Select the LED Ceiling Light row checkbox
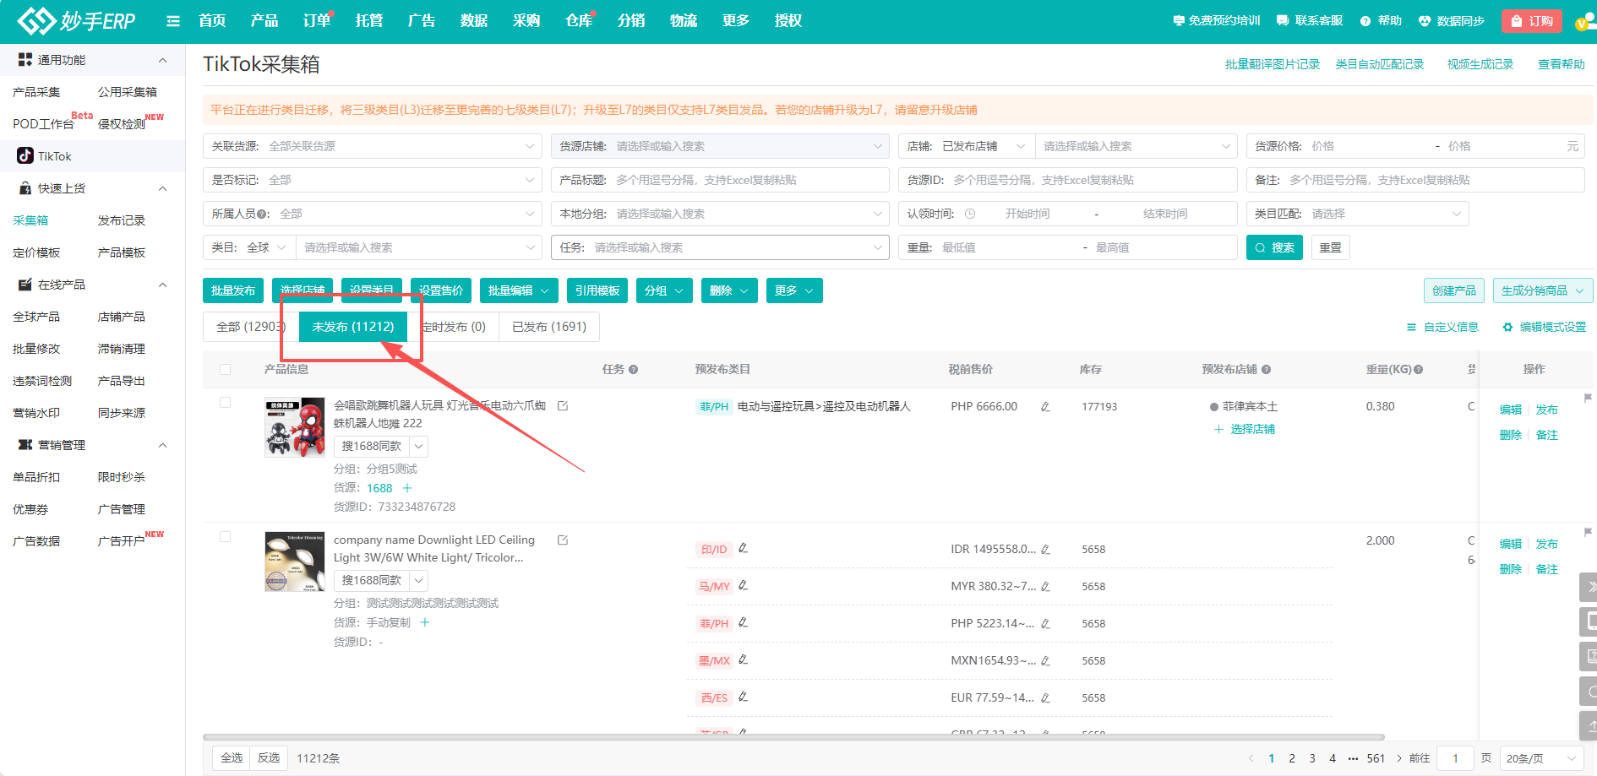The width and height of the screenshot is (1597, 776). (225, 537)
